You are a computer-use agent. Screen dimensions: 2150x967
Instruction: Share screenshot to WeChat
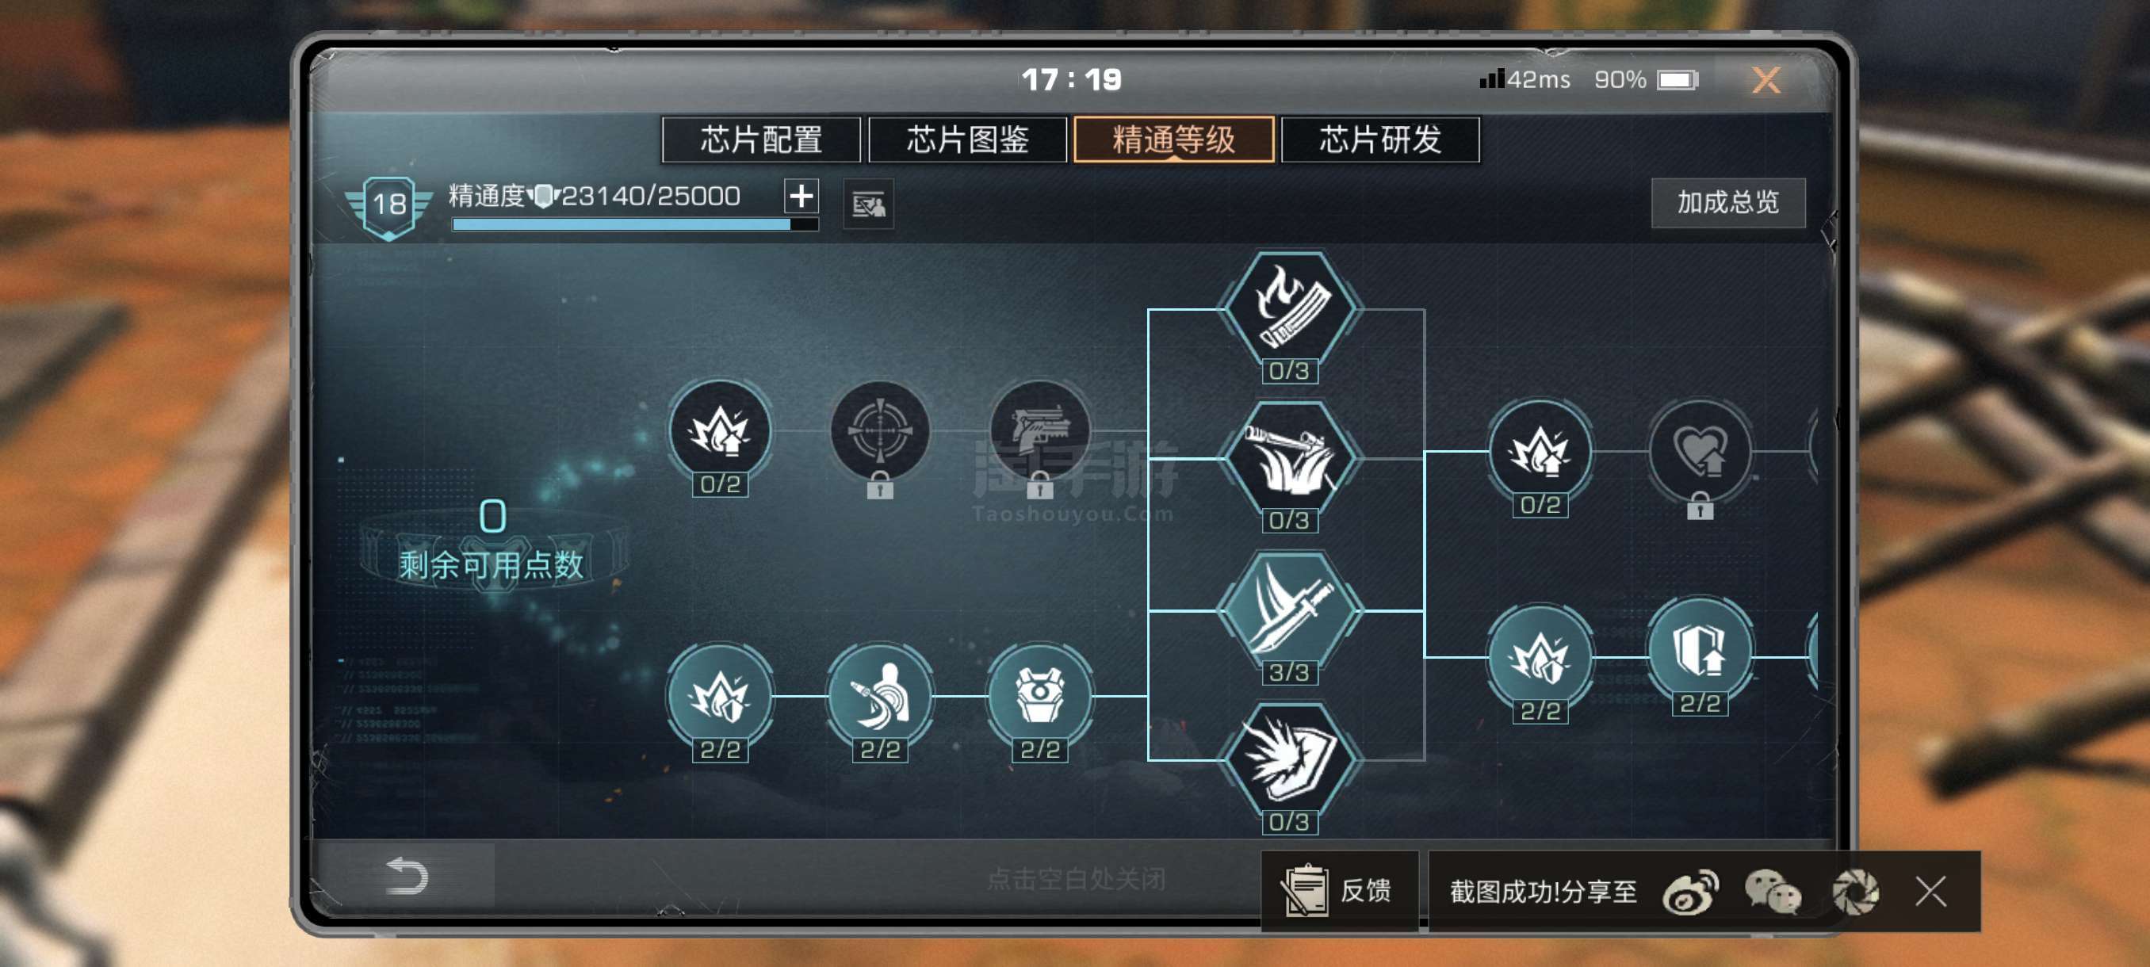tap(1772, 891)
